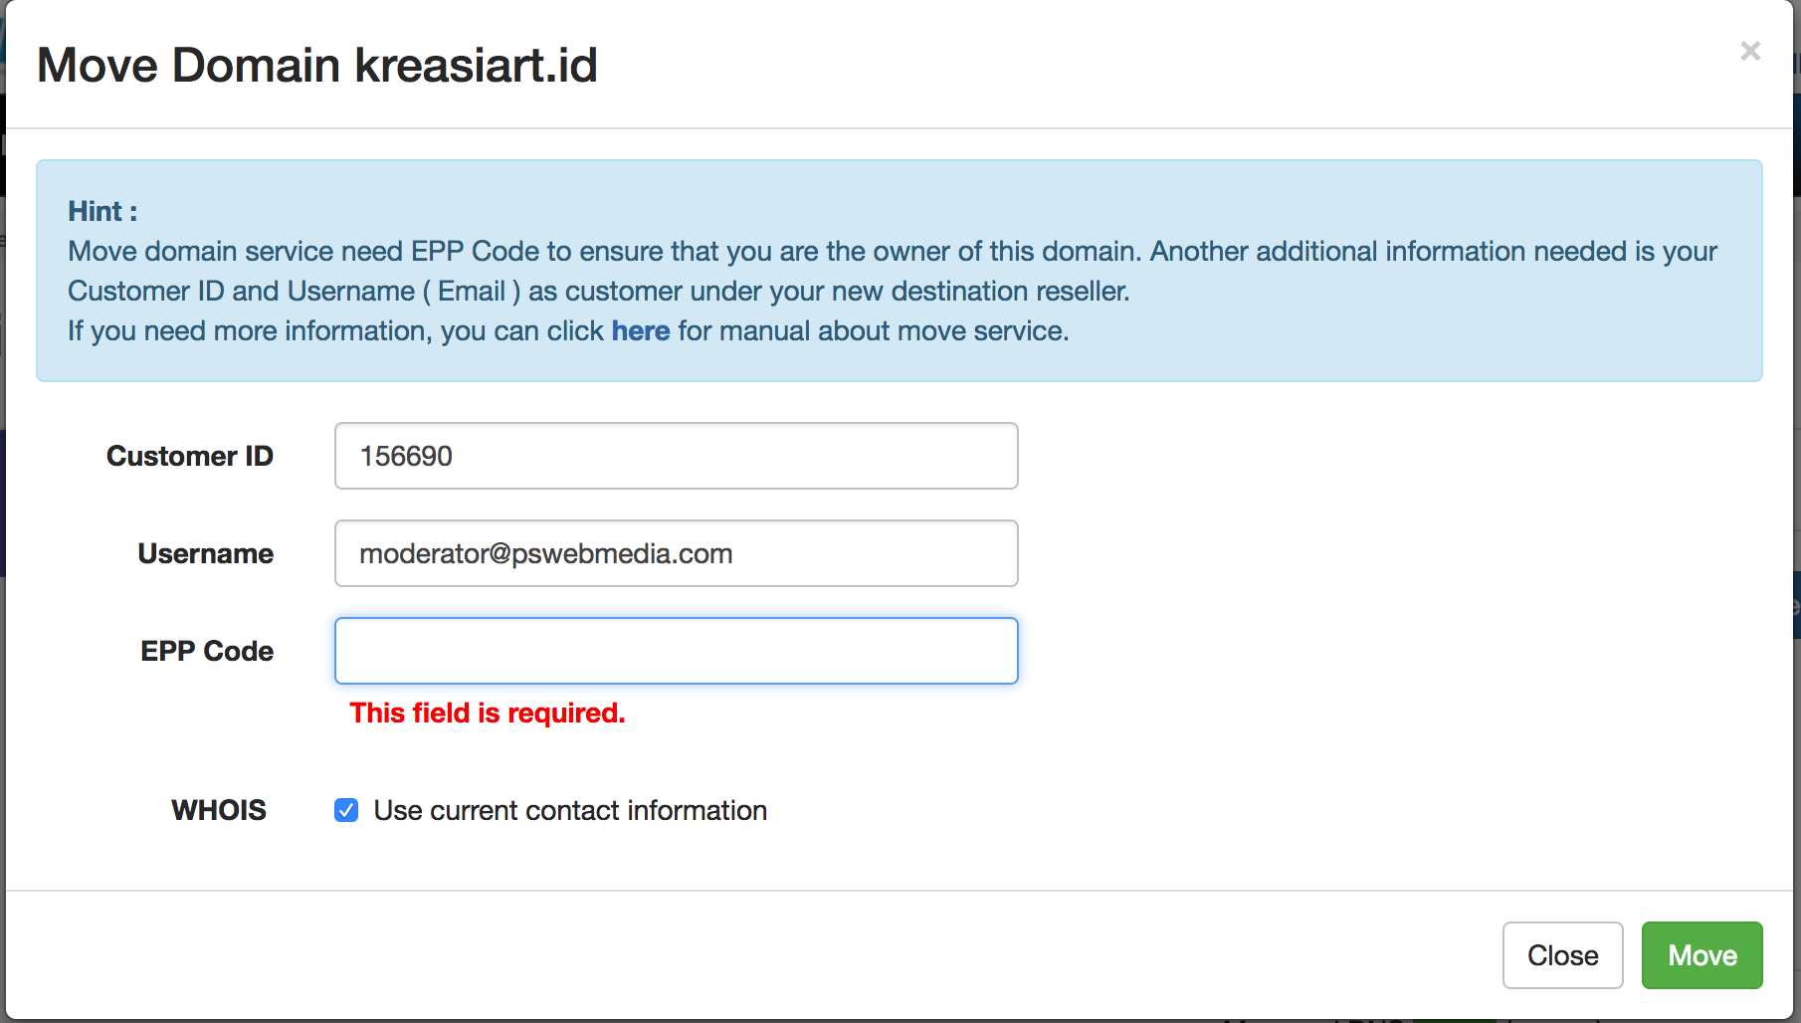The height and width of the screenshot is (1023, 1801).
Task: Click the hint sentence mentioning EPP Code ownership
Action: 597,251
